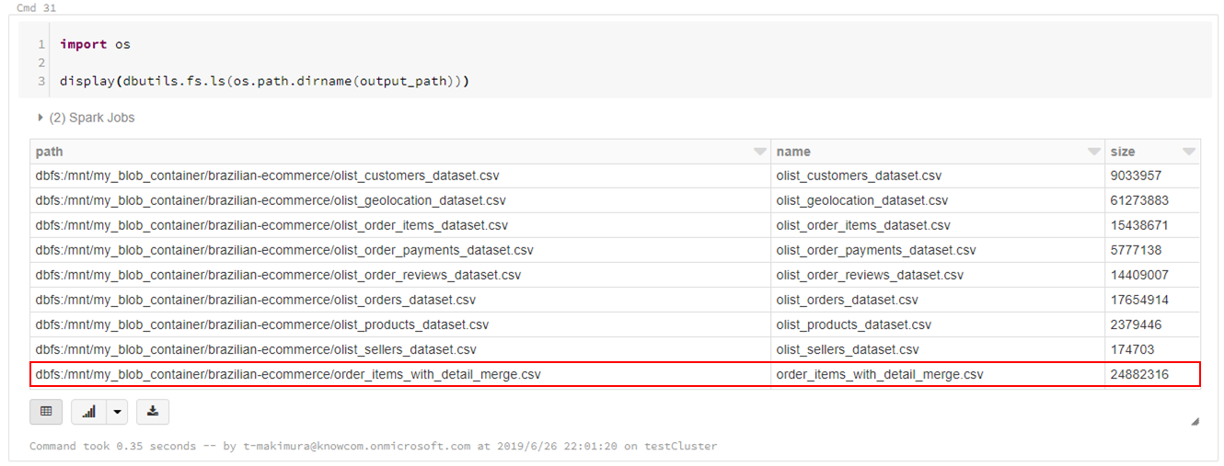This screenshot has height=466, width=1224.
Task: Click the size column header
Action: tap(1123, 152)
